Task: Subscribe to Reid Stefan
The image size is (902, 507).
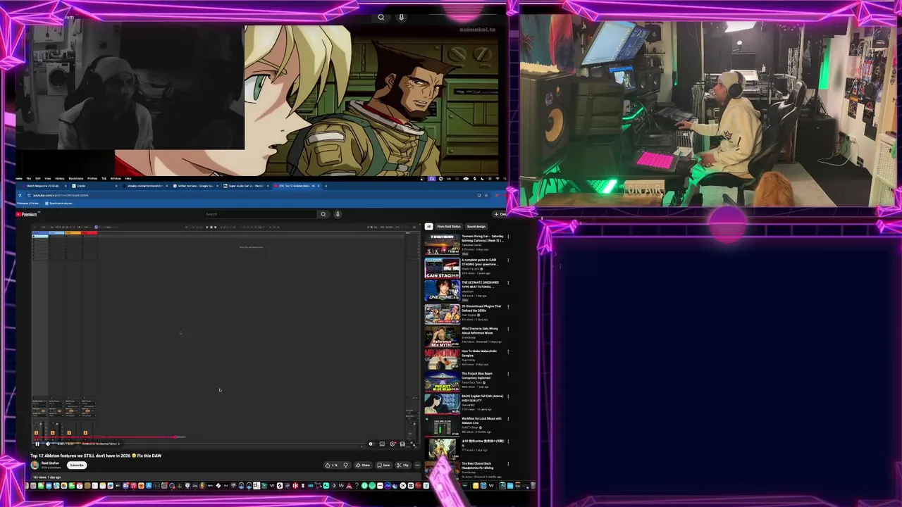Action: click(x=77, y=465)
